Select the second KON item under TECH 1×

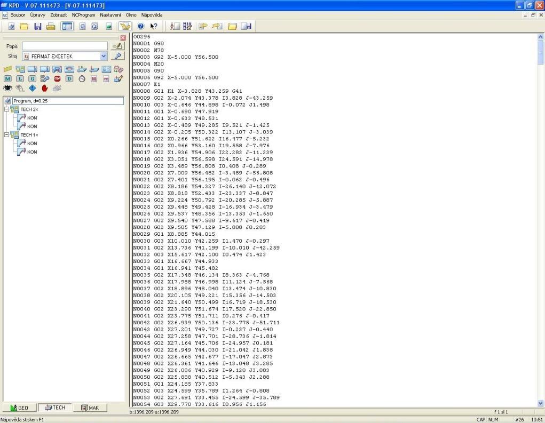32,152
